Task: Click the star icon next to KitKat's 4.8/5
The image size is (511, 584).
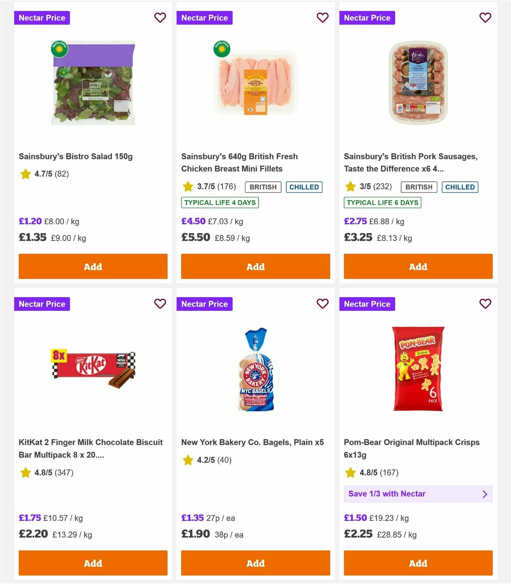Action: pos(25,472)
